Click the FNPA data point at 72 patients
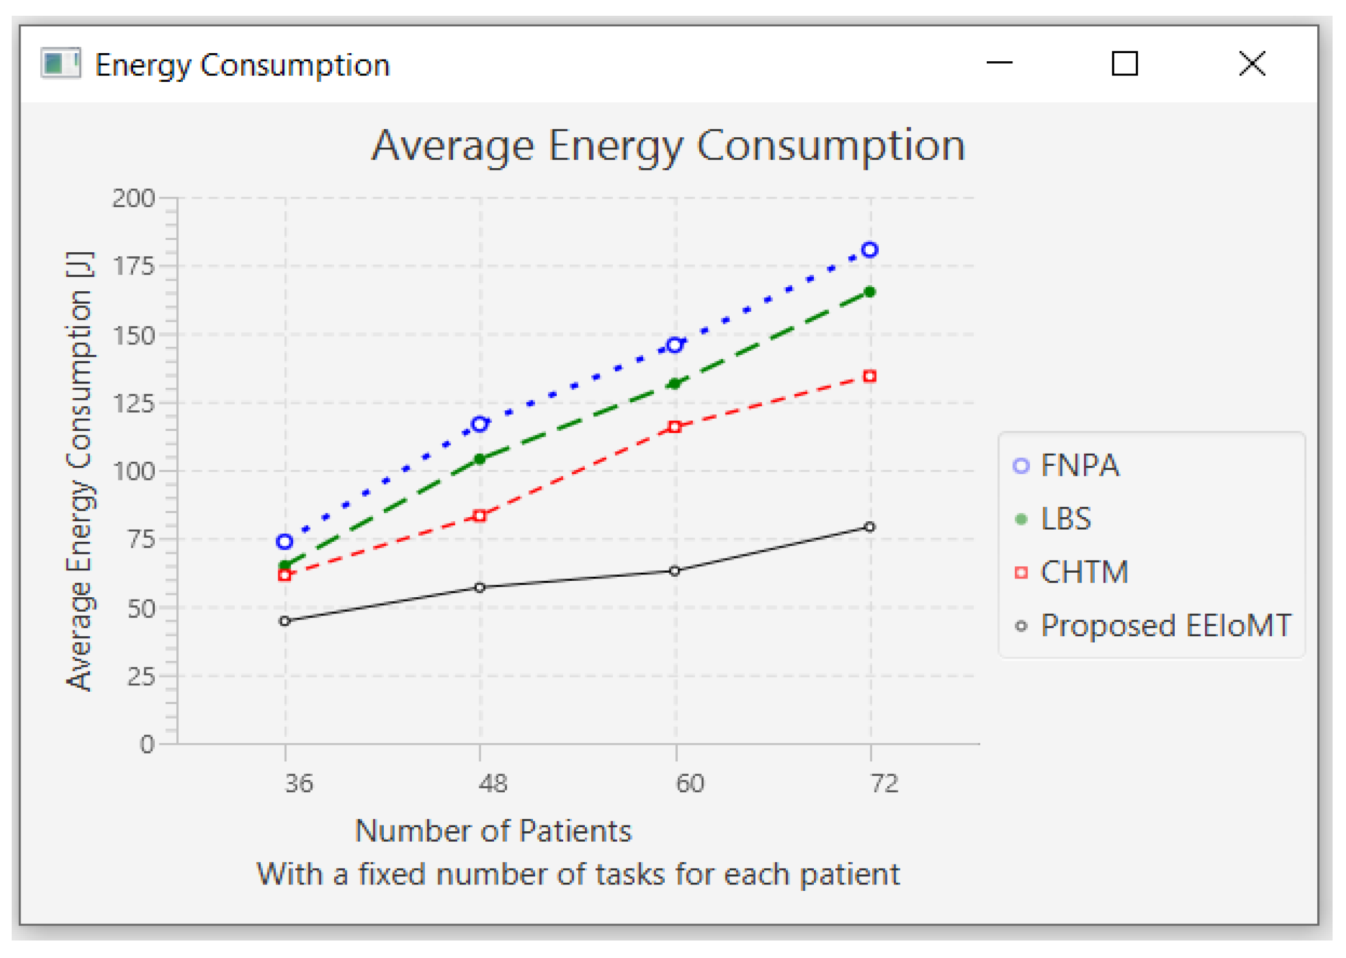Image resolution: width=1346 pixels, height=958 pixels. pos(870,250)
